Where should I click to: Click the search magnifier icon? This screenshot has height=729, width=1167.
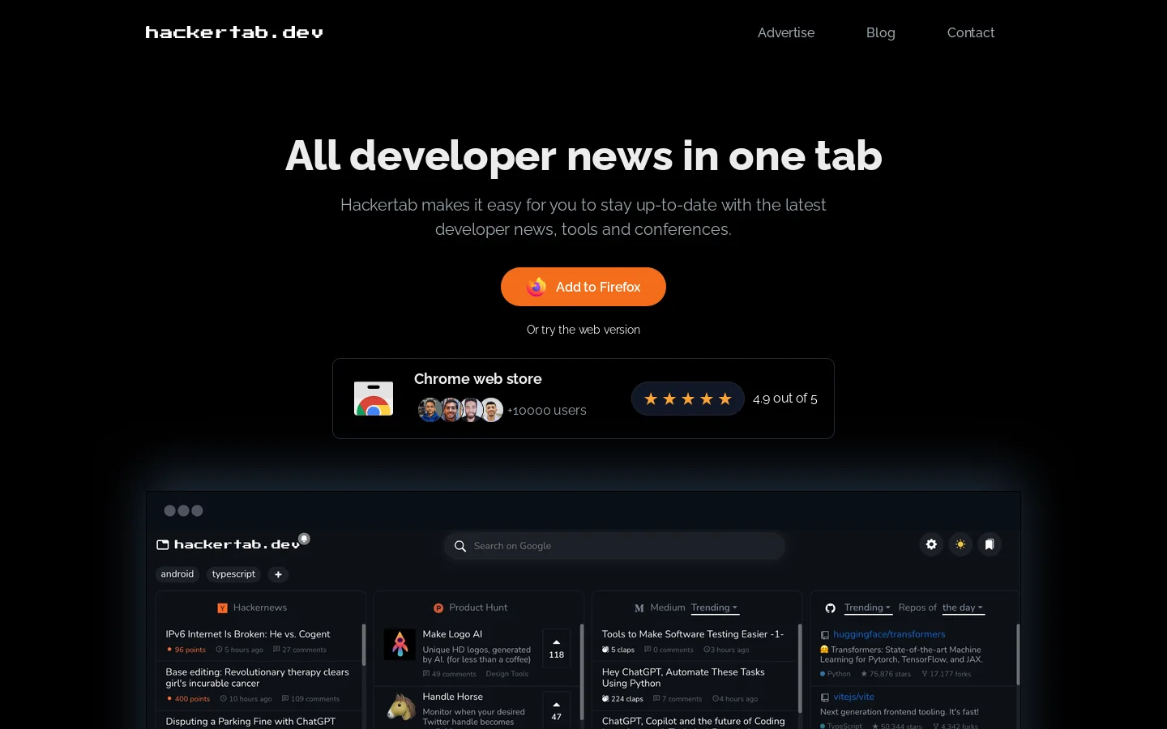[460, 546]
